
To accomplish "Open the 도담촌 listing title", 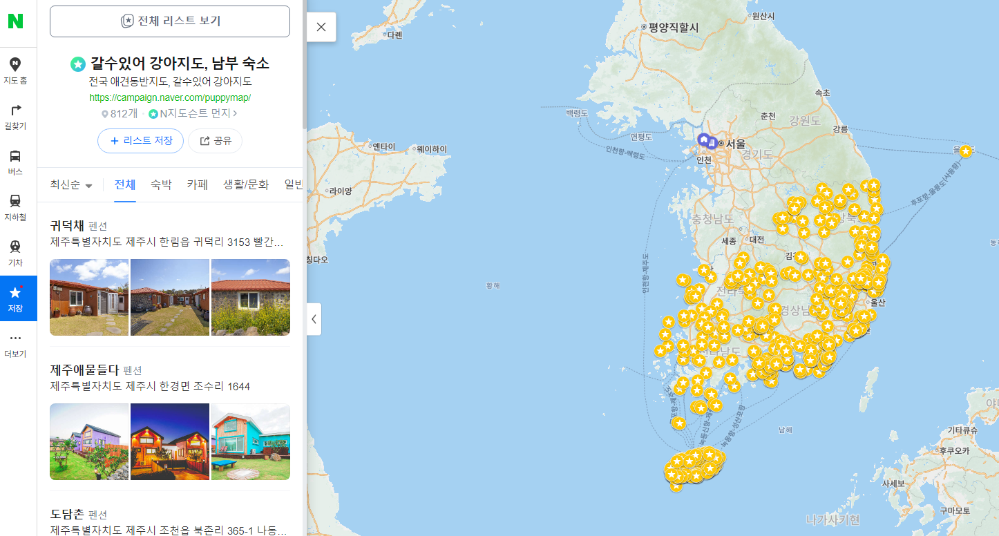I will point(67,514).
